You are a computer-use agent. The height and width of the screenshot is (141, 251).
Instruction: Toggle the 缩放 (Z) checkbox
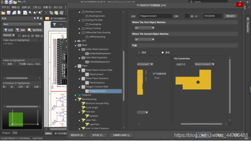[x=33, y=36]
